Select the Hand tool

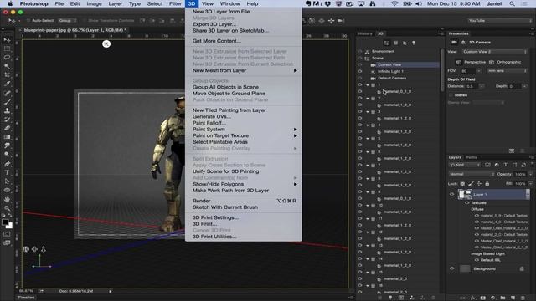click(x=7, y=199)
